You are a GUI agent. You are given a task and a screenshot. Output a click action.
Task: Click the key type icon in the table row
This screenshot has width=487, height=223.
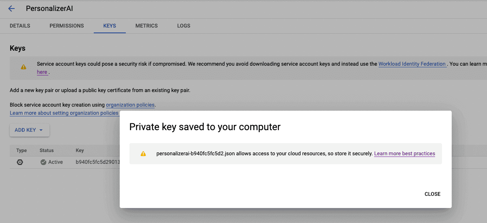tap(20, 162)
